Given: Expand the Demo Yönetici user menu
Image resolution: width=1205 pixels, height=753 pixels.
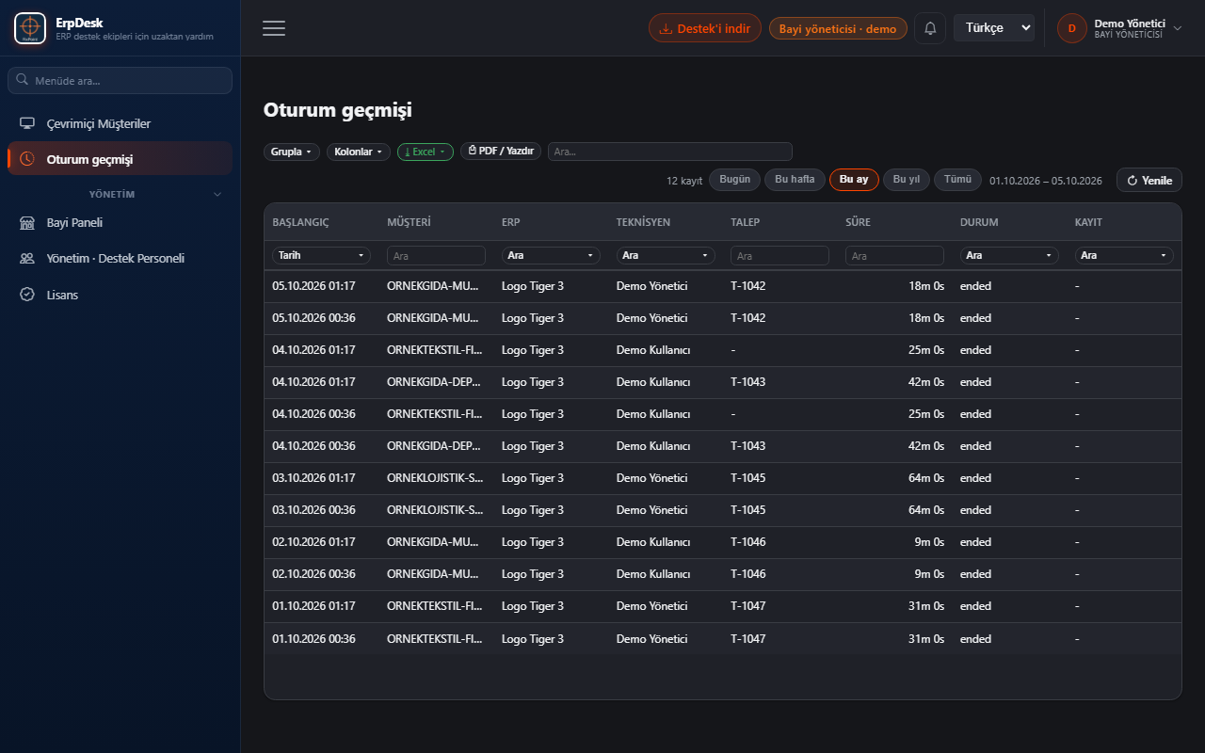Looking at the screenshot, I should (x=1119, y=28).
